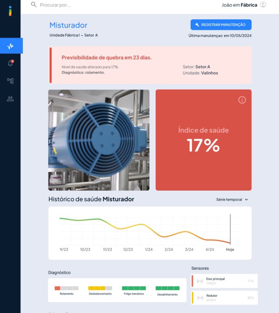This screenshot has height=313, width=279.
Task: Expand the Série temporal dropdown
Action: [232, 199]
